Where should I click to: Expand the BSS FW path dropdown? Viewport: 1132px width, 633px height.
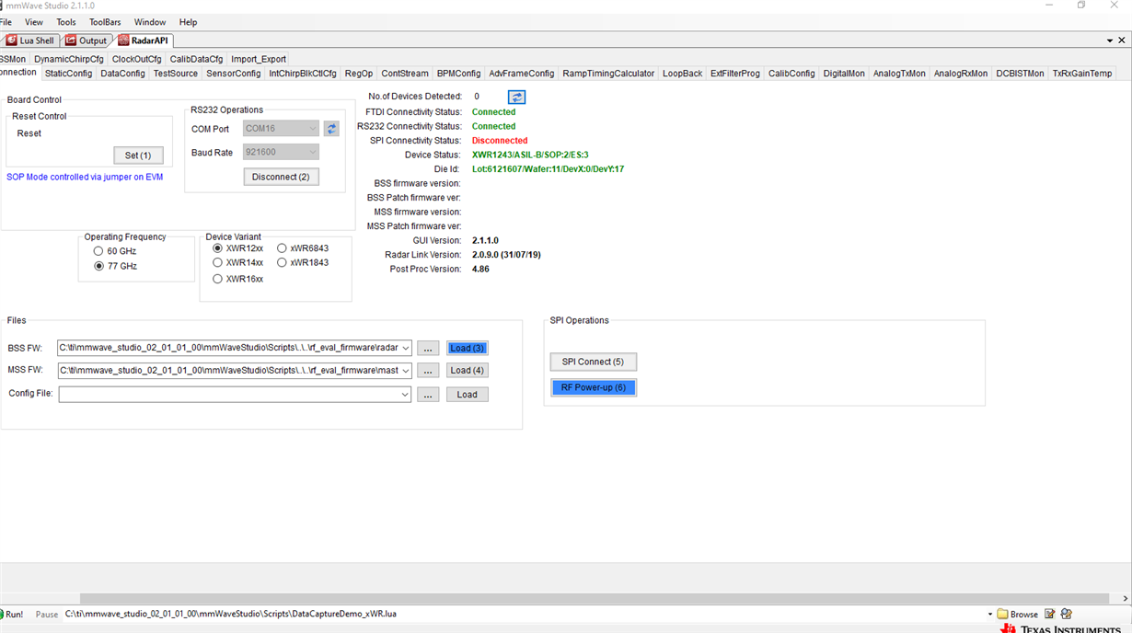coord(406,348)
